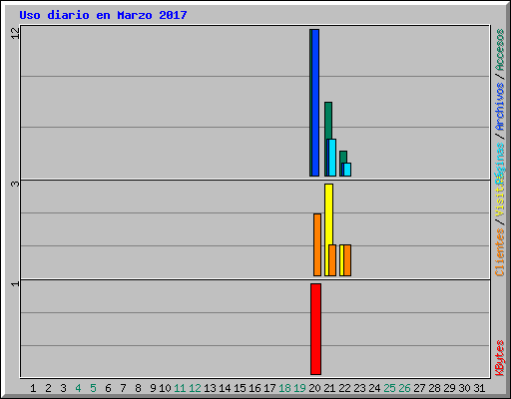
Task: Click the red 'KBytes' legend label
Action: [x=500, y=358]
